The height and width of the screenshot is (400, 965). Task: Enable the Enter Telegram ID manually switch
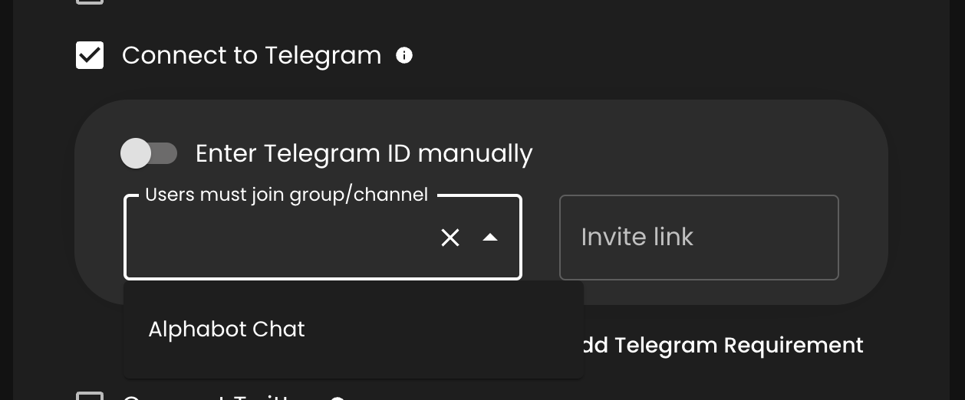click(x=149, y=153)
